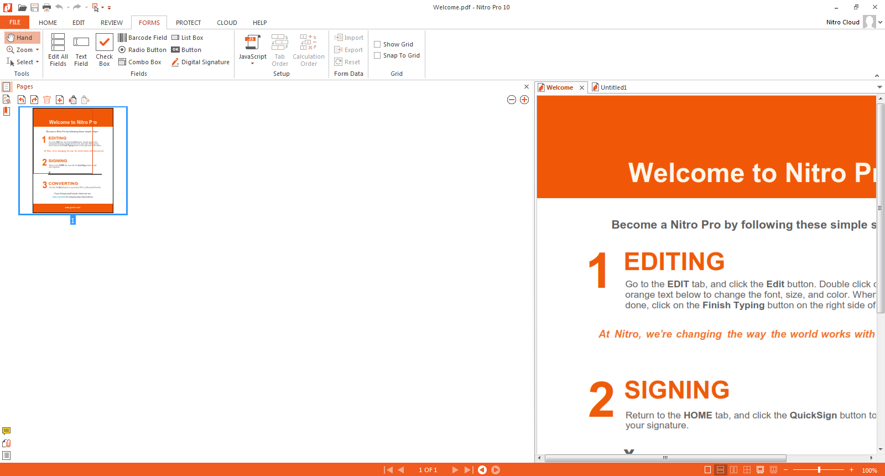This screenshot has height=476, width=885.
Task: Add a Barcode Field
Action: coord(142,38)
